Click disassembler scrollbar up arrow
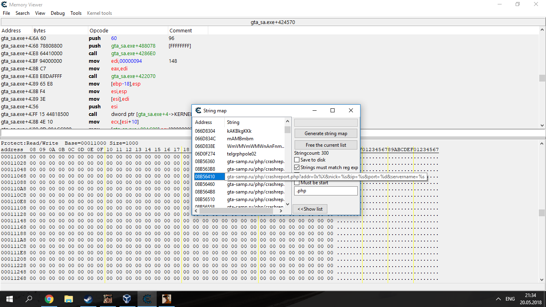The width and height of the screenshot is (546, 307). [542, 30]
